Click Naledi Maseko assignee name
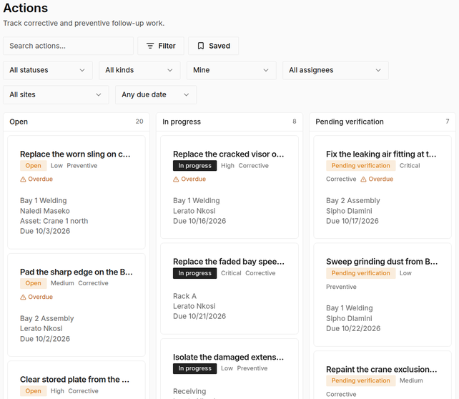This screenshot has width=459, height=399. pyautogui.click(x=45, y=211)
